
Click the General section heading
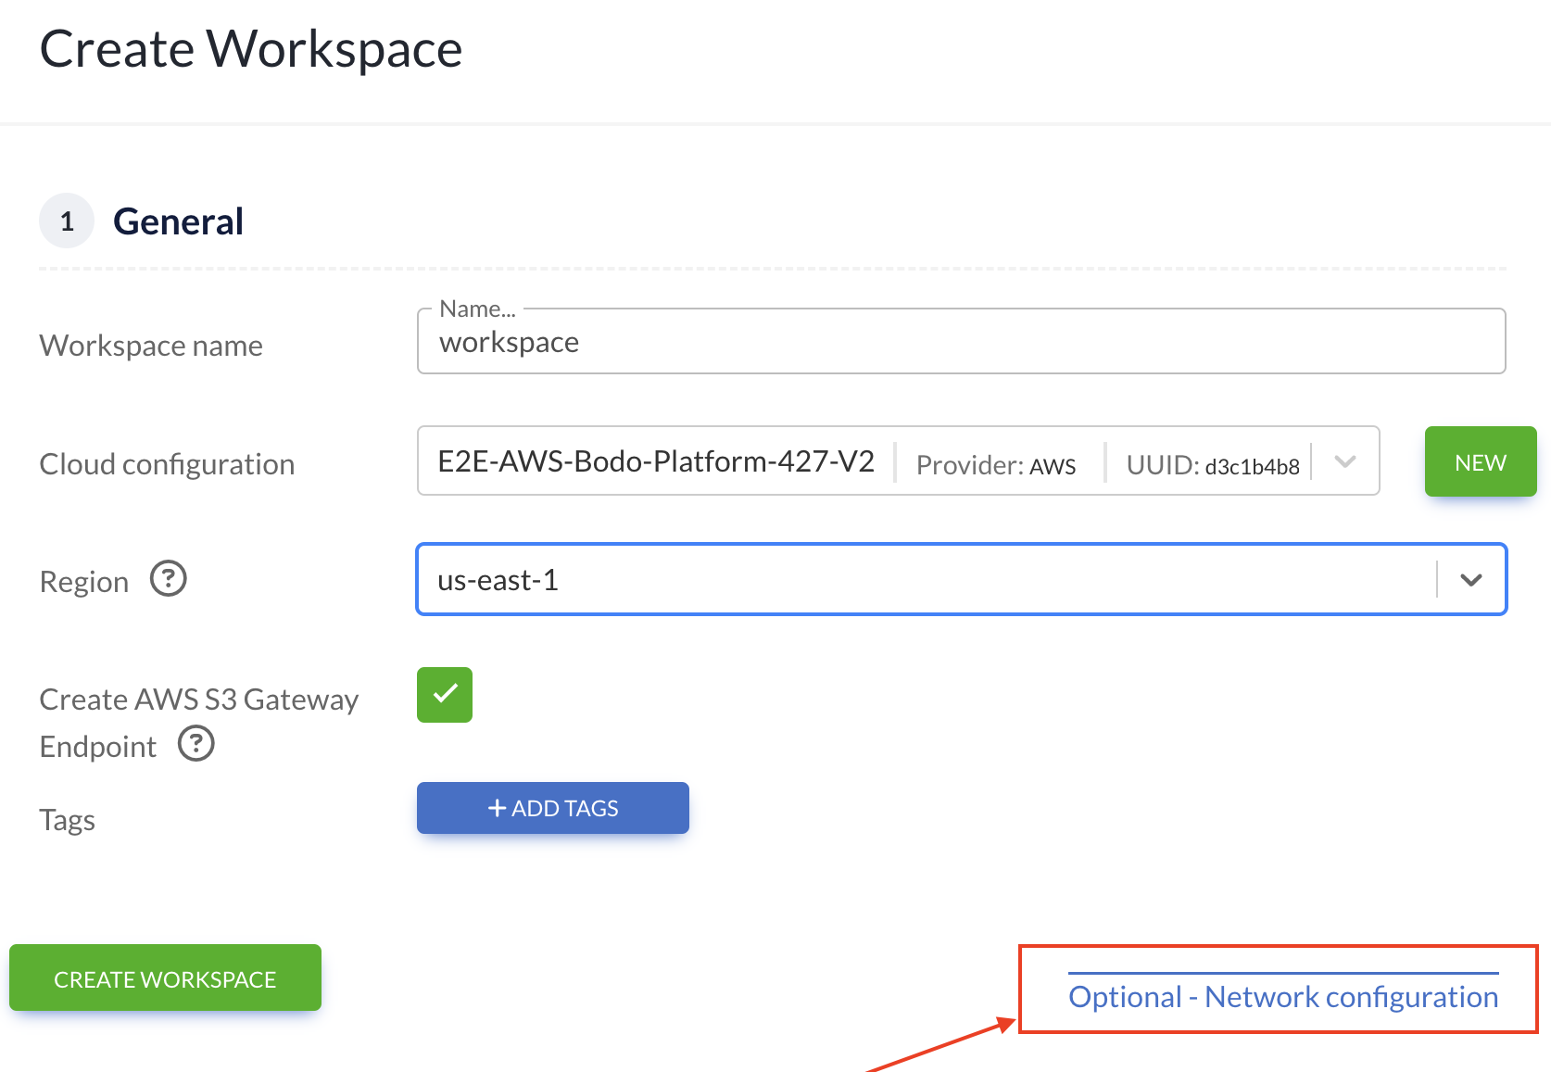point(178,221)
